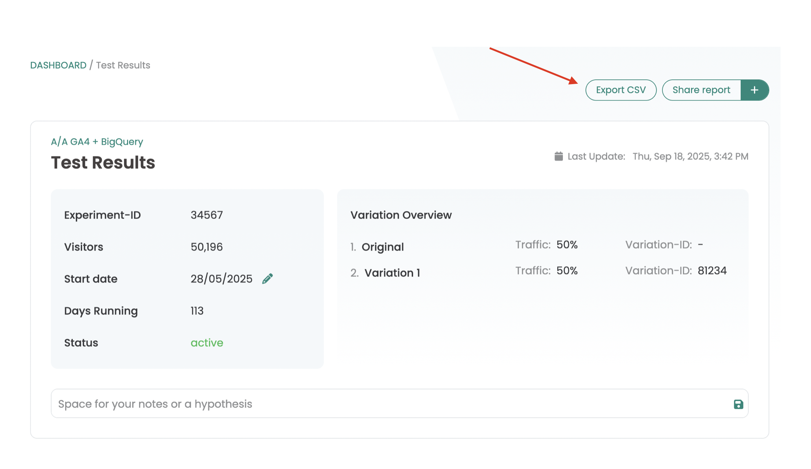Screen dimensions: 811x469
Task: Open the DASHBOARD breadcrumb link
Action: [58, 65]
